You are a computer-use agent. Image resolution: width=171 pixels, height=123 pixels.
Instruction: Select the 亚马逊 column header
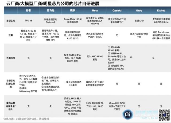click(50, 10)
